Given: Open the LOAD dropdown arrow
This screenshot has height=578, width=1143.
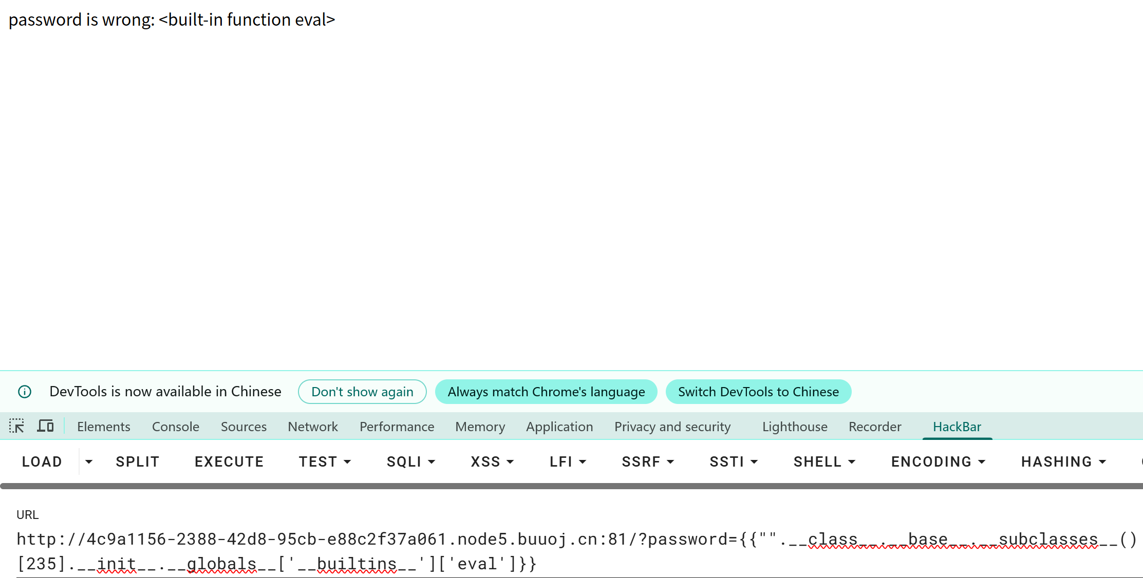Looking at the screenshot, I should click(89, 461).
